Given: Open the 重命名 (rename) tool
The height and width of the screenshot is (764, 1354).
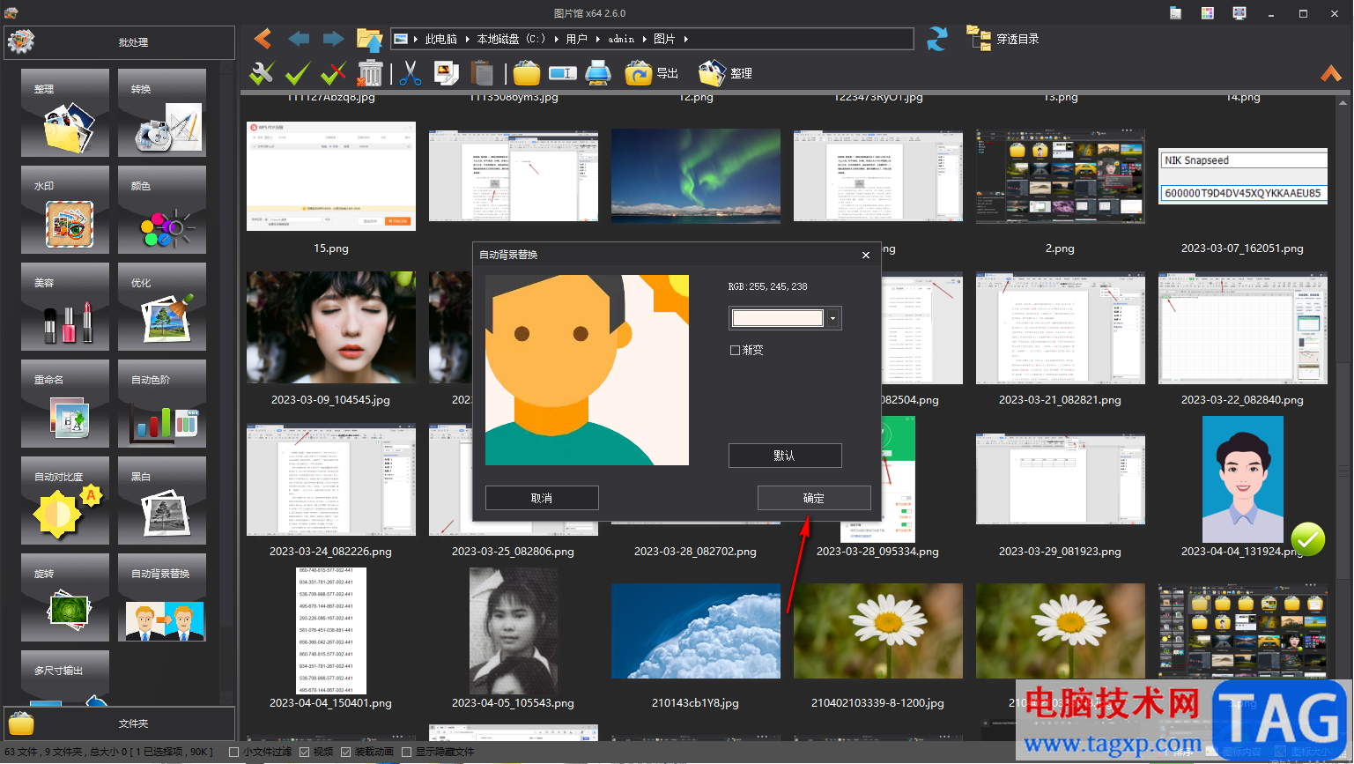Looking at the screenshot, I should point(65,404).
